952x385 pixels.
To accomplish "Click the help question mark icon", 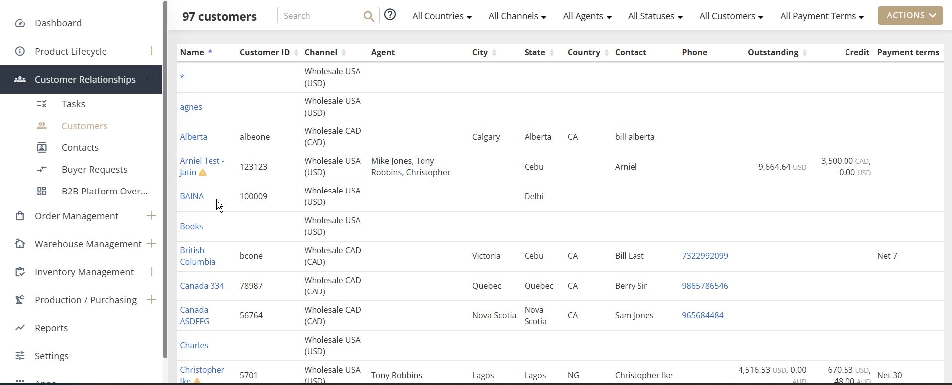I will pos(390,15).
